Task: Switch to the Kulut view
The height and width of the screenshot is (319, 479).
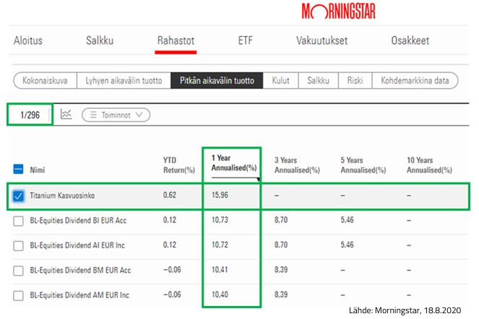Action: (x=280, y=81)
